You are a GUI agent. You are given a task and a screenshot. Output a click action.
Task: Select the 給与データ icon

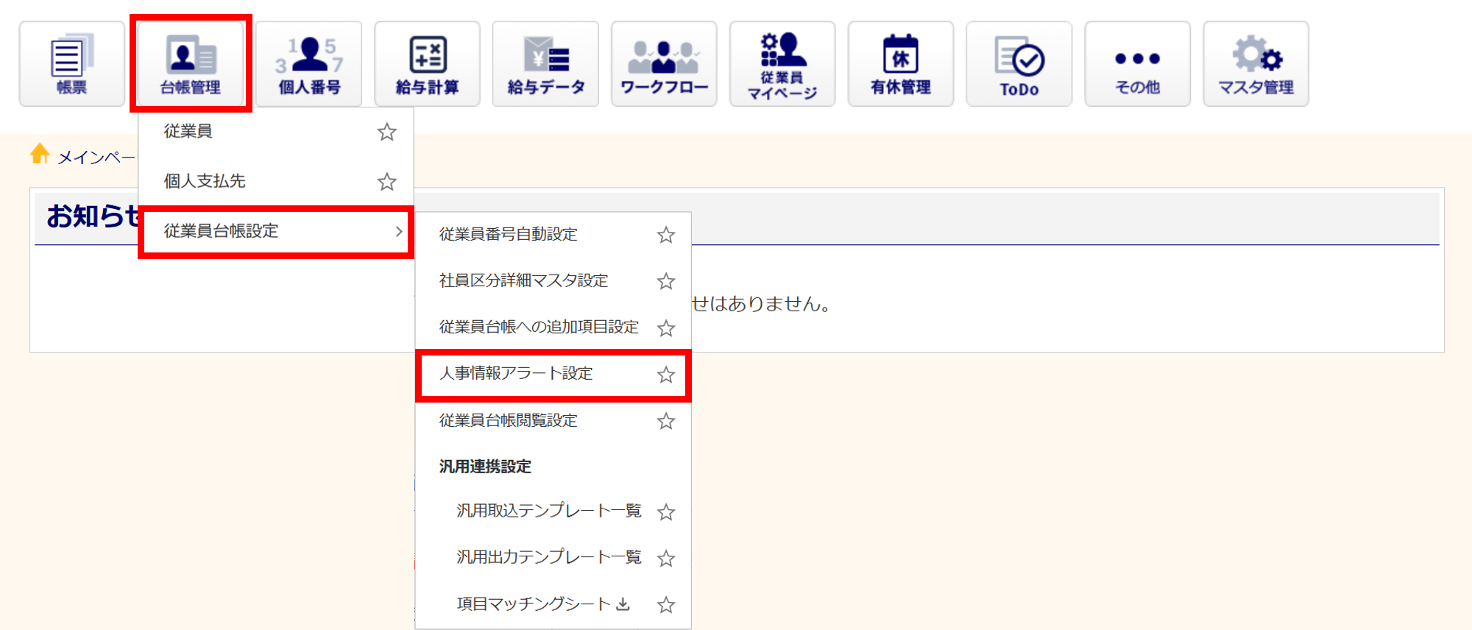click(545, 64)
